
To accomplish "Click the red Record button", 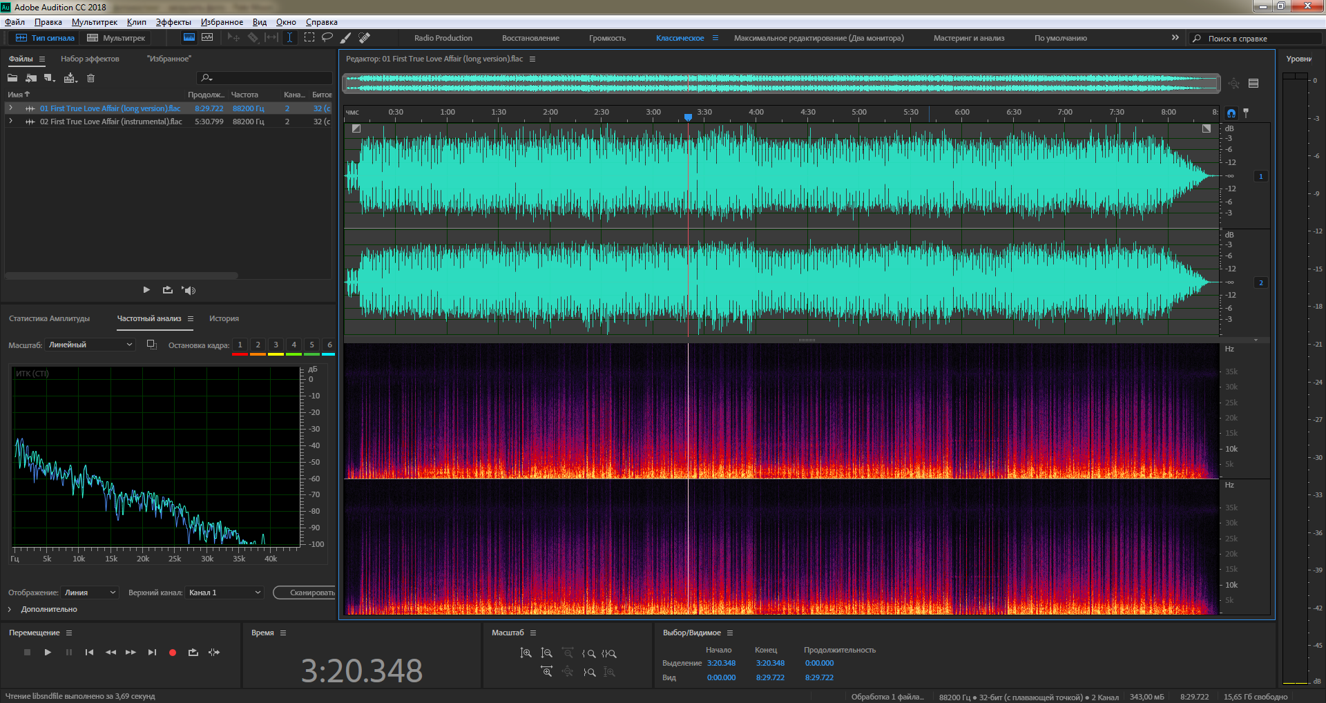I will (x=173, y=652).
